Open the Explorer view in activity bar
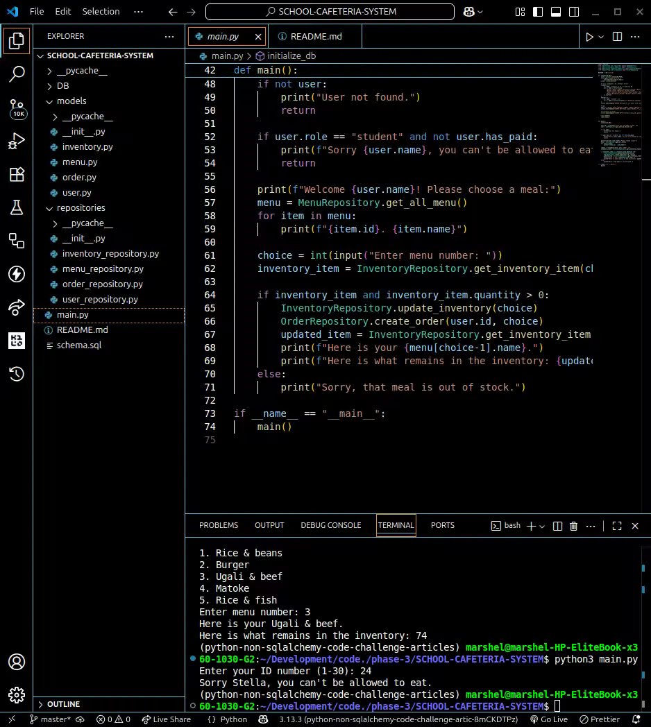651x727 pixels. 17,41
